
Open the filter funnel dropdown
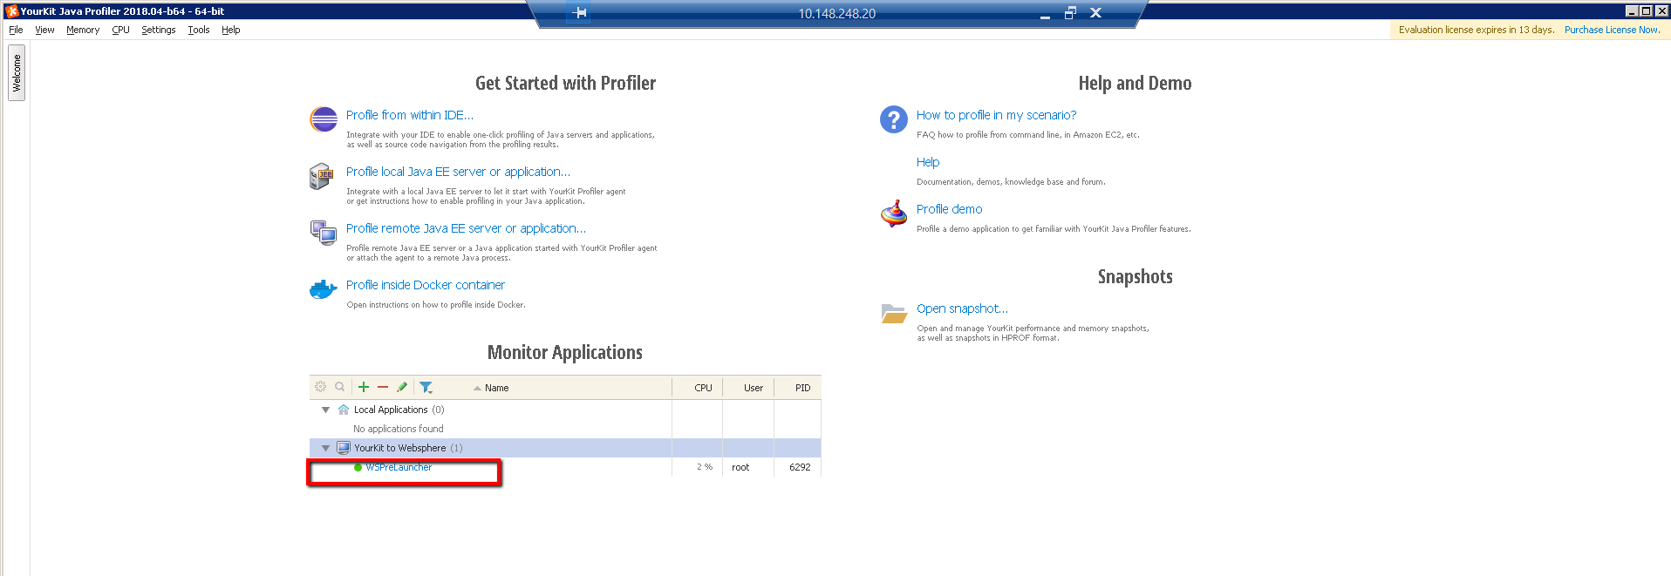pyautogui.click(x=426, y=387)
